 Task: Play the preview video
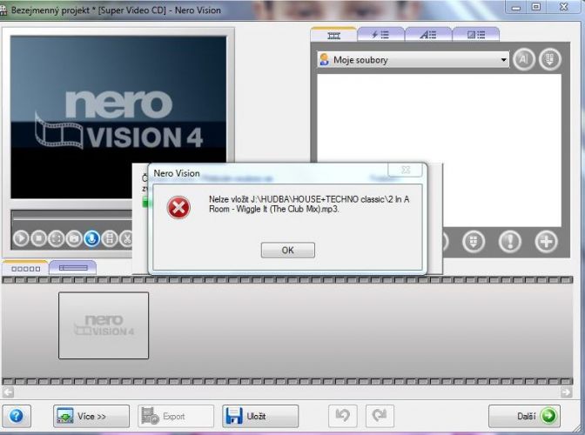coord(21,238)
